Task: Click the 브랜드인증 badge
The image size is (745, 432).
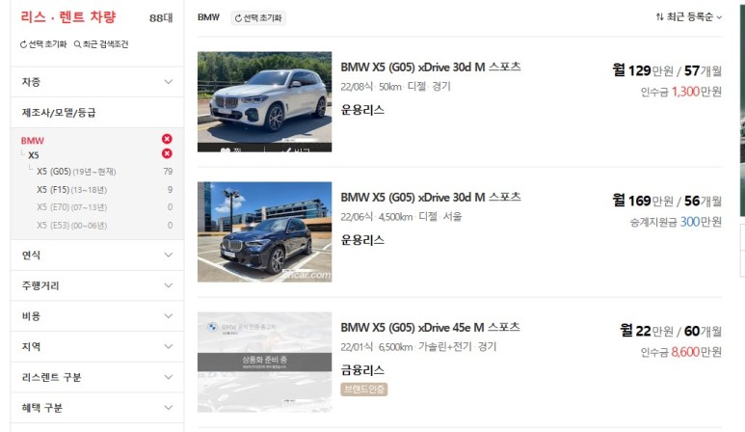Action: (x=364, y=390)
